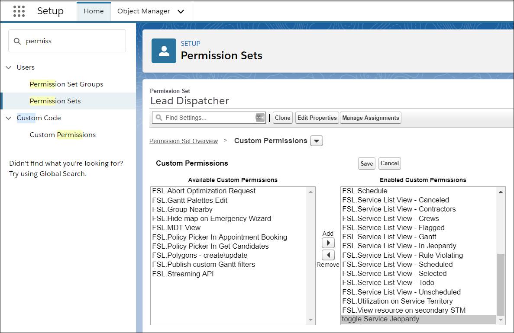The image size is (514, 333).
Task: Click the Manage Assignments button
Action: tap(370, 117)
